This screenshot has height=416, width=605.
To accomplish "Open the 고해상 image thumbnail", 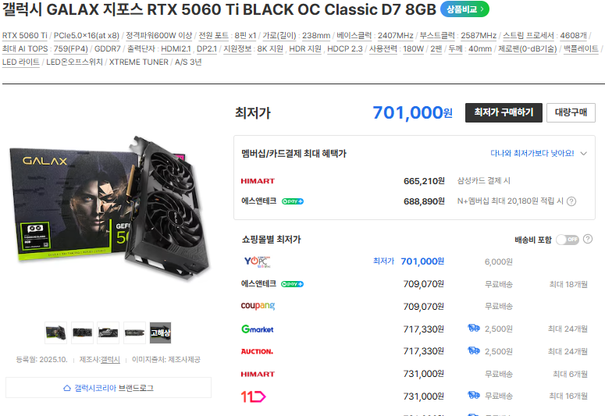I will pos(160,332).
